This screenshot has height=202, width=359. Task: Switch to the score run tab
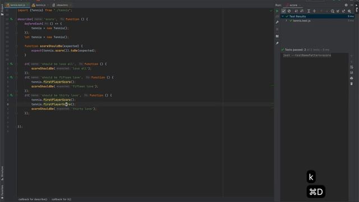click(x=293, y=5)
